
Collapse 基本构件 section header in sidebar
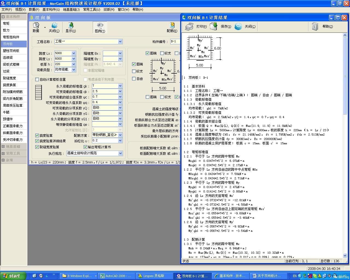coord(3,17)
